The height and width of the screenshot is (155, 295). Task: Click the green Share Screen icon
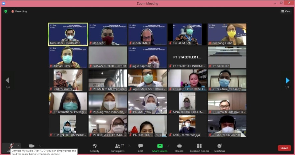[160, 146]
